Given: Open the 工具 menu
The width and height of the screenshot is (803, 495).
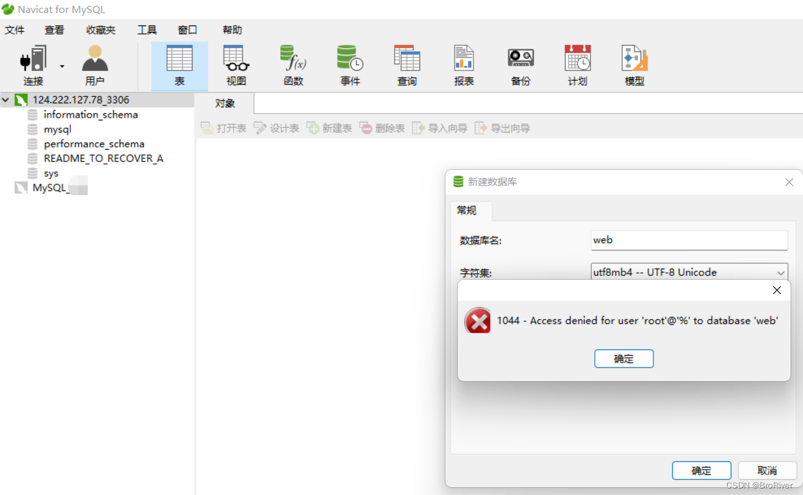Looking at the screenshot, I should [x=147, y=30].
